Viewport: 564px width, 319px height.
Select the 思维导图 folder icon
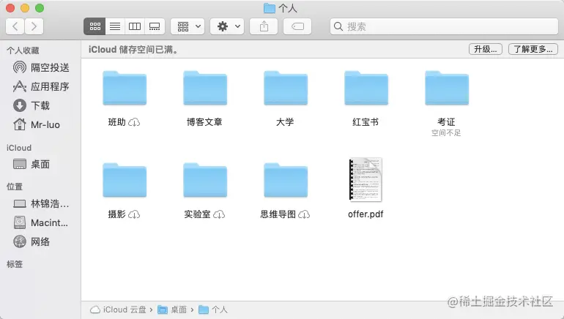[x=286, y=180]
